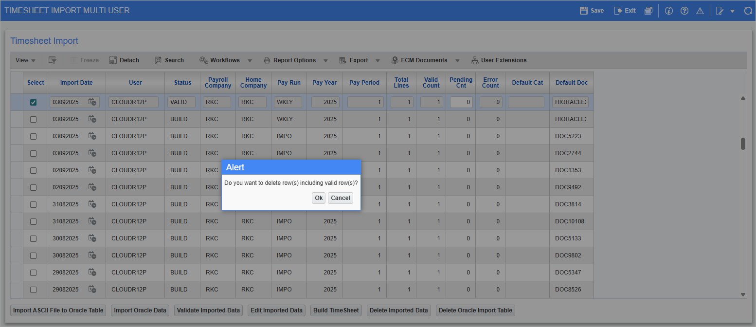The width and height of the screenshot is (756, 327).
Task: Open the View dropdown menu
Action: pos(25,60)
